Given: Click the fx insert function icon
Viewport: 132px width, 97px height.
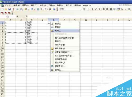Looking at the screenshot, I should (x=26, y=16).
